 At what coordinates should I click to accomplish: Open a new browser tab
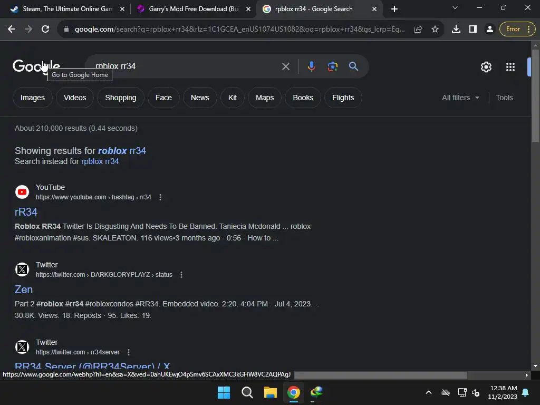(394, 9)
